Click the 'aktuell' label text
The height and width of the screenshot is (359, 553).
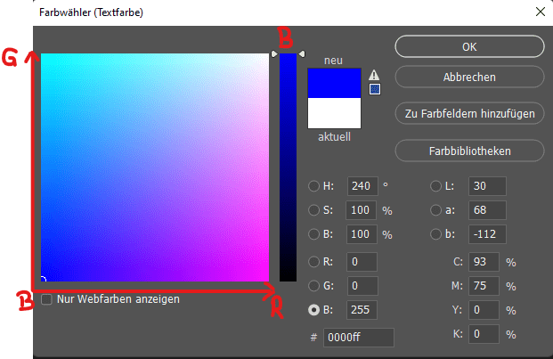(x=334, y=137)
